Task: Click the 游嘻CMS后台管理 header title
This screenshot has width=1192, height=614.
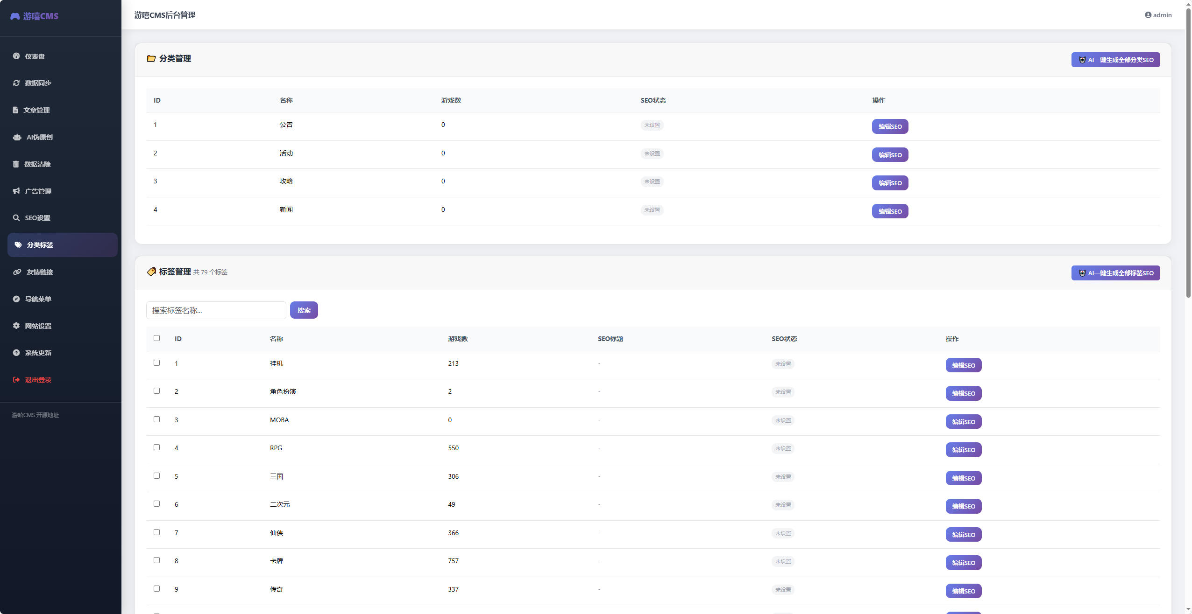Action: [165, 15]
